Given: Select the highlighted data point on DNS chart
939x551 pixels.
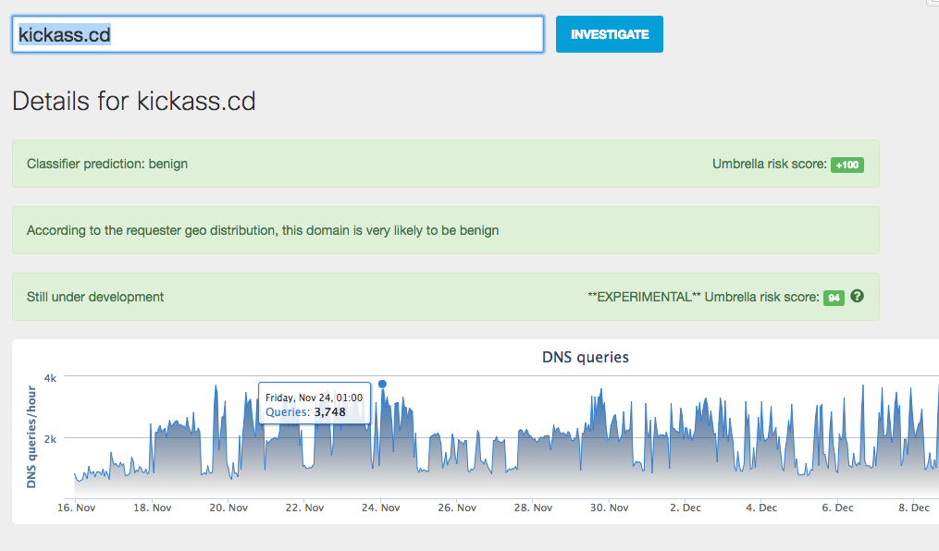Looking at the screenshot, I should pos(382,384).
